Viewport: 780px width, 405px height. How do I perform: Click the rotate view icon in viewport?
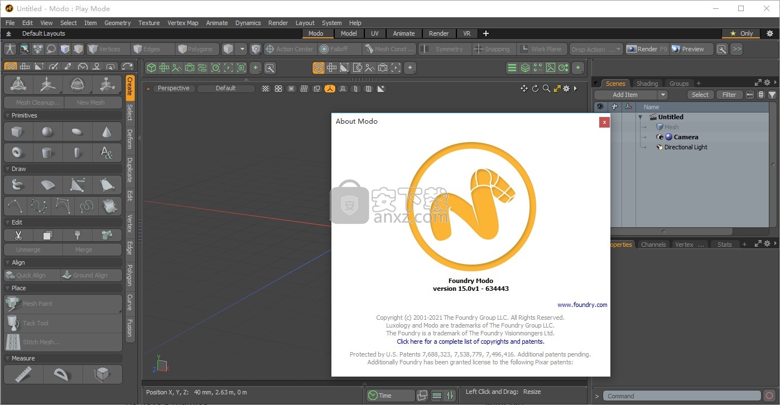click(x=535, y=89)
